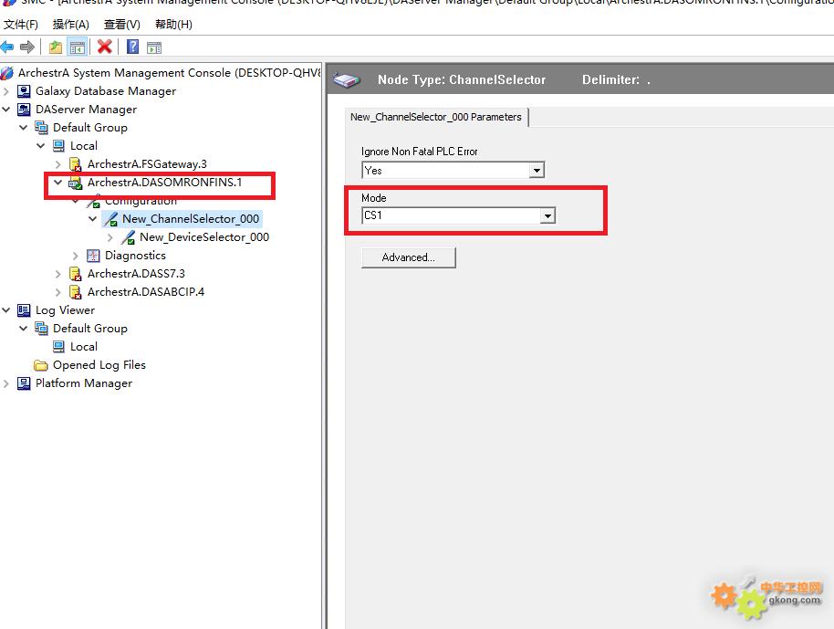The width and height of the screenshot is (834, 629).
Task: Click the New_ChannelSelector_000 node icon
Action: 110,219
